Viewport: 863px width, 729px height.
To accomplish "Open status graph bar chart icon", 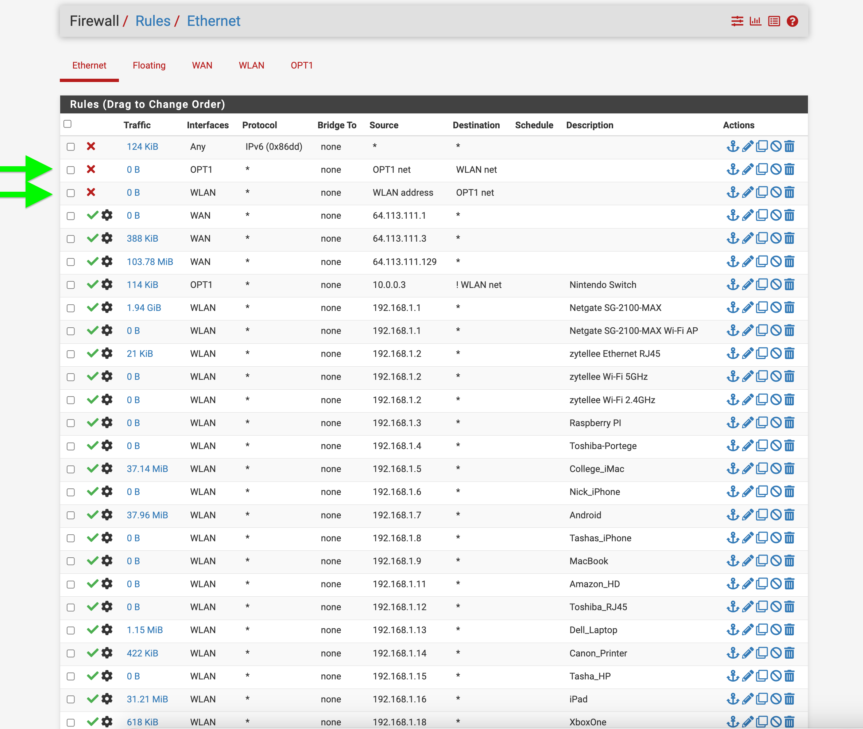I will [755, 21].
